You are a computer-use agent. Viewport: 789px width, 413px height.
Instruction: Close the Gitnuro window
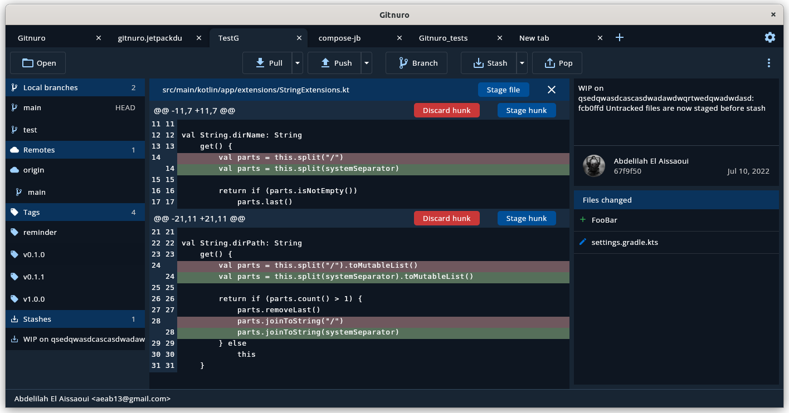click(773, 14)
